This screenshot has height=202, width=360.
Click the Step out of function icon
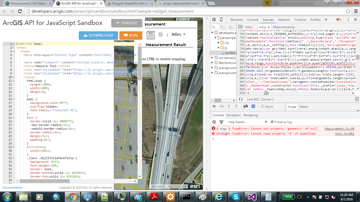point(236,106)
